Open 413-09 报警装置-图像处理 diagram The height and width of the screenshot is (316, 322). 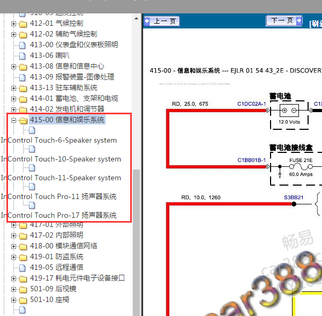coord(72,77)
